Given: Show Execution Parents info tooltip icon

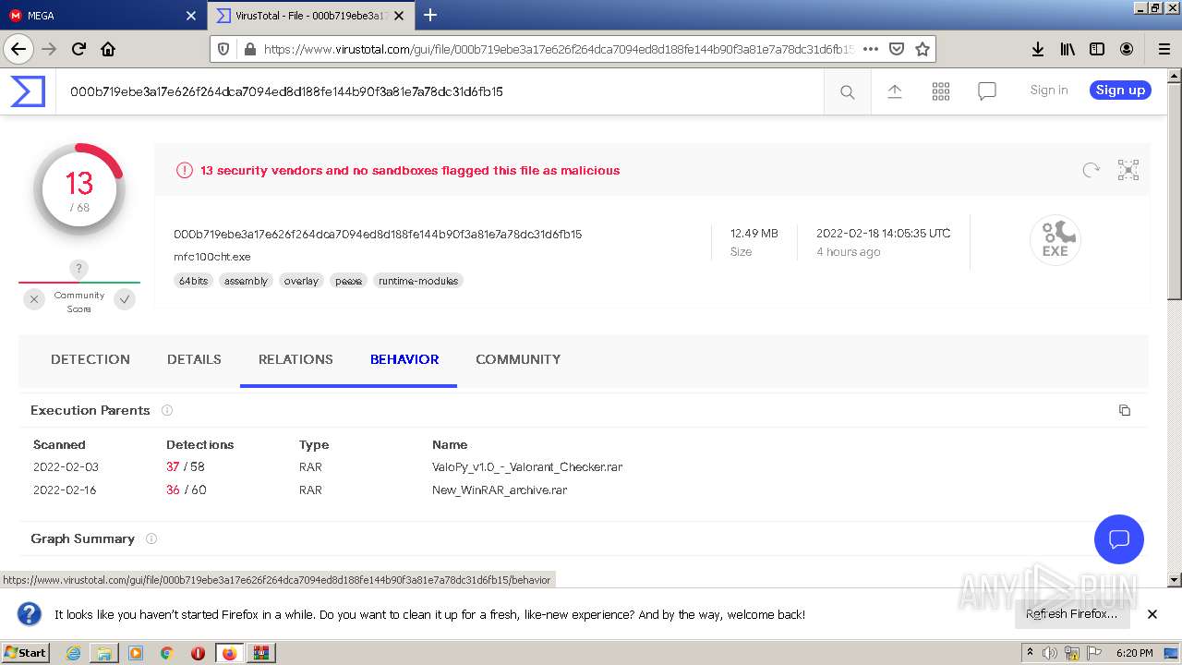Looking at the screenshot, I should tap(167, 410).
